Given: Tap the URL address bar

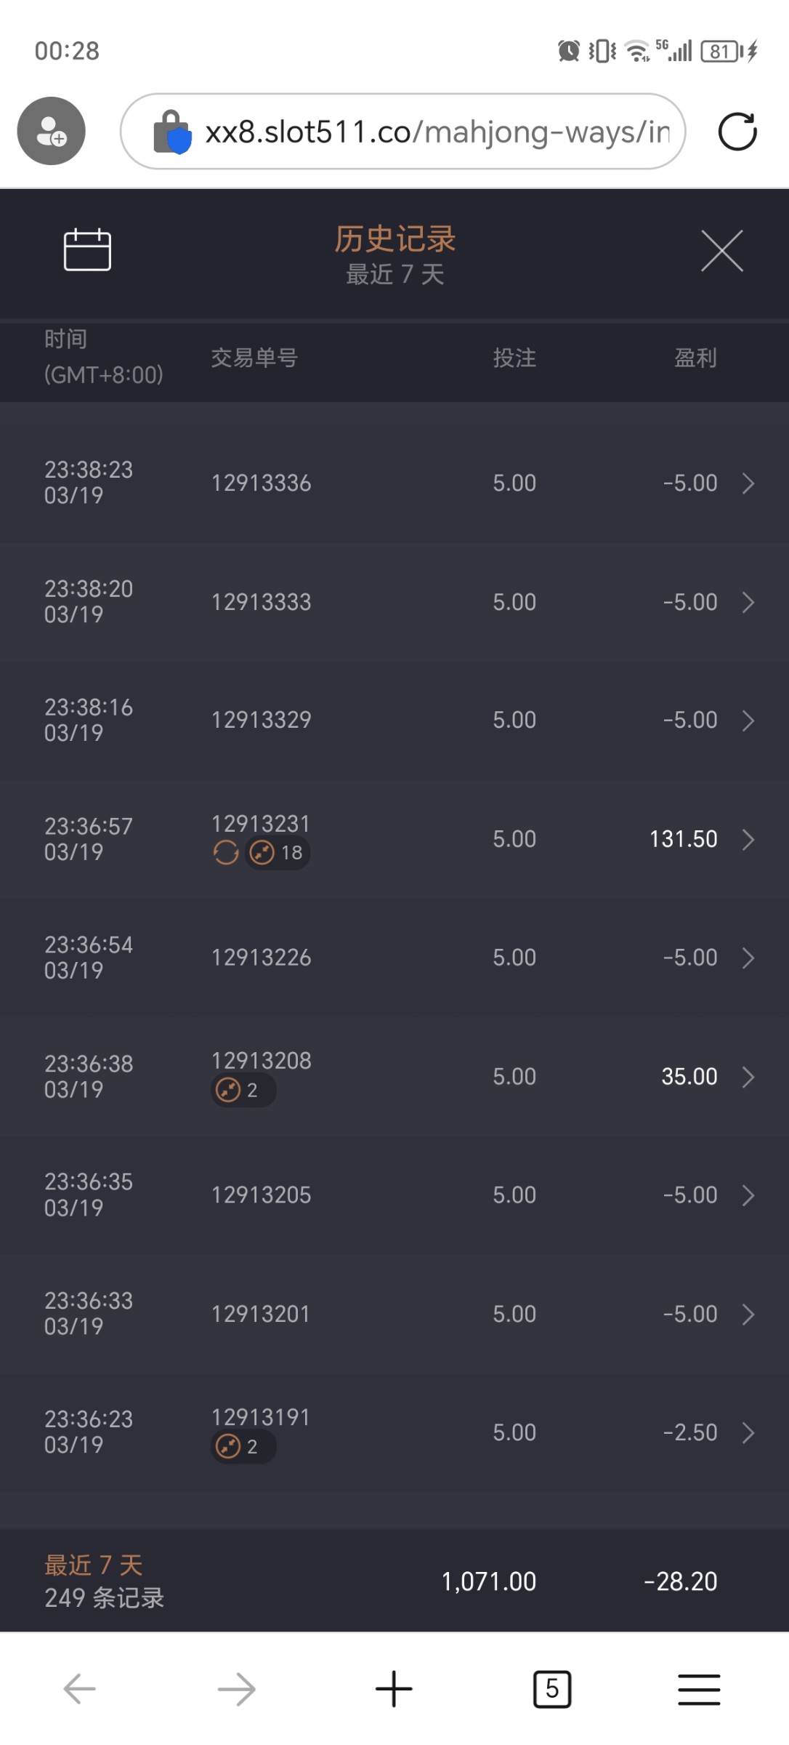Looking at the screenshot, I should (x=436, y=132).
